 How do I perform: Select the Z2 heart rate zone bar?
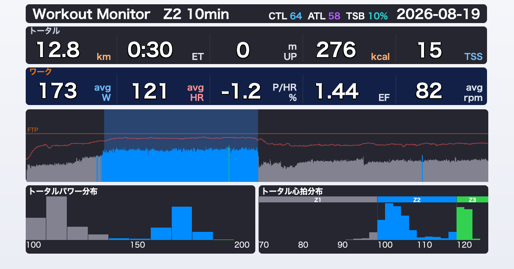417,199
